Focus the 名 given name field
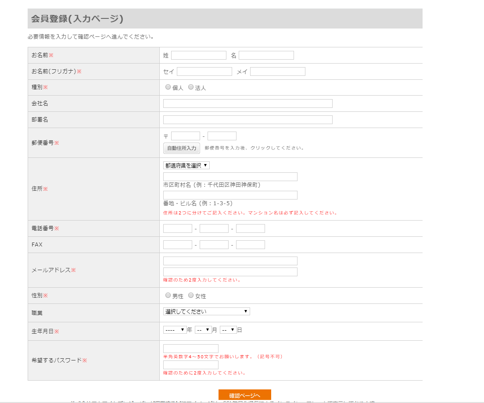Image resolution: width=484 pixels, height=403 pixels. 266,55
